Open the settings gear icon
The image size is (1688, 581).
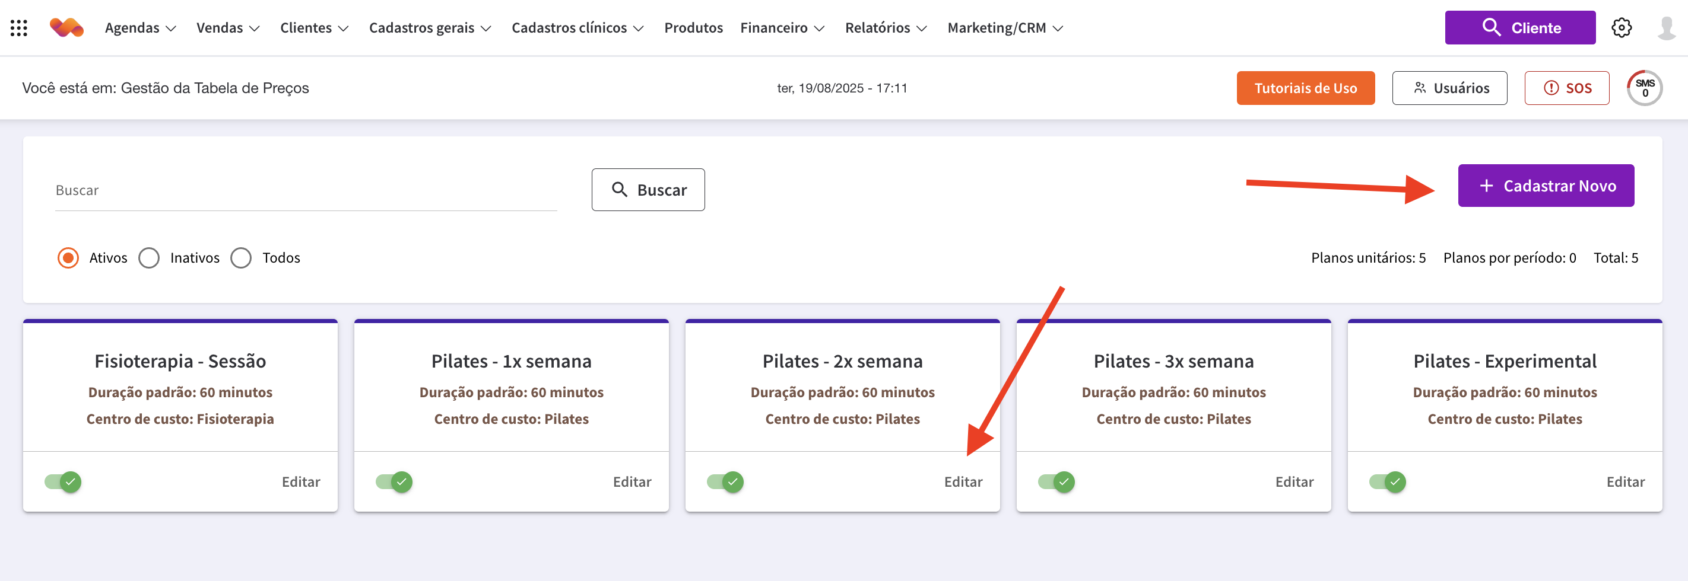click(x=1621, y=27)
